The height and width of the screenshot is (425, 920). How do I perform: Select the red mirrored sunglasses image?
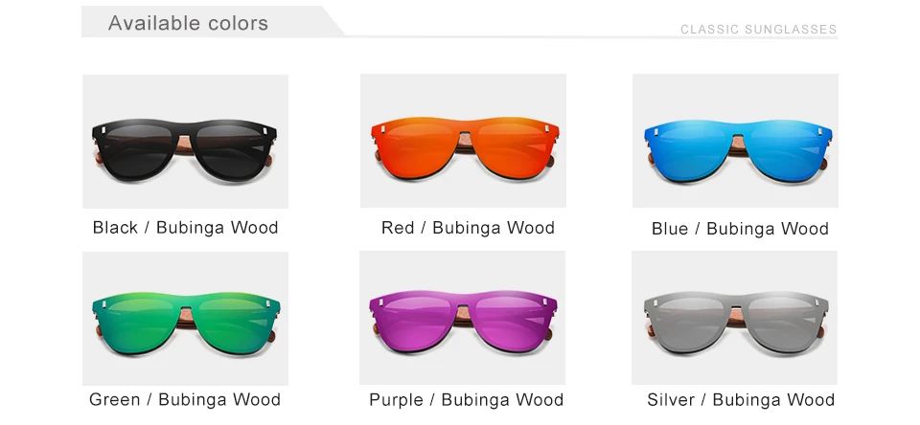coord(463,141)
